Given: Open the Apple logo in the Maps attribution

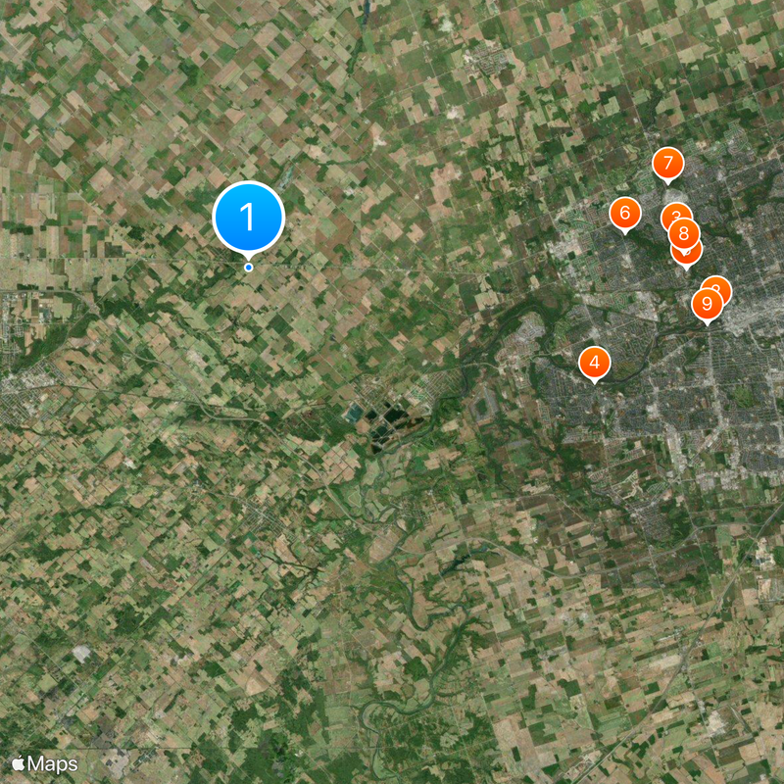Looking at the screenshot, I should click(19, 764).
